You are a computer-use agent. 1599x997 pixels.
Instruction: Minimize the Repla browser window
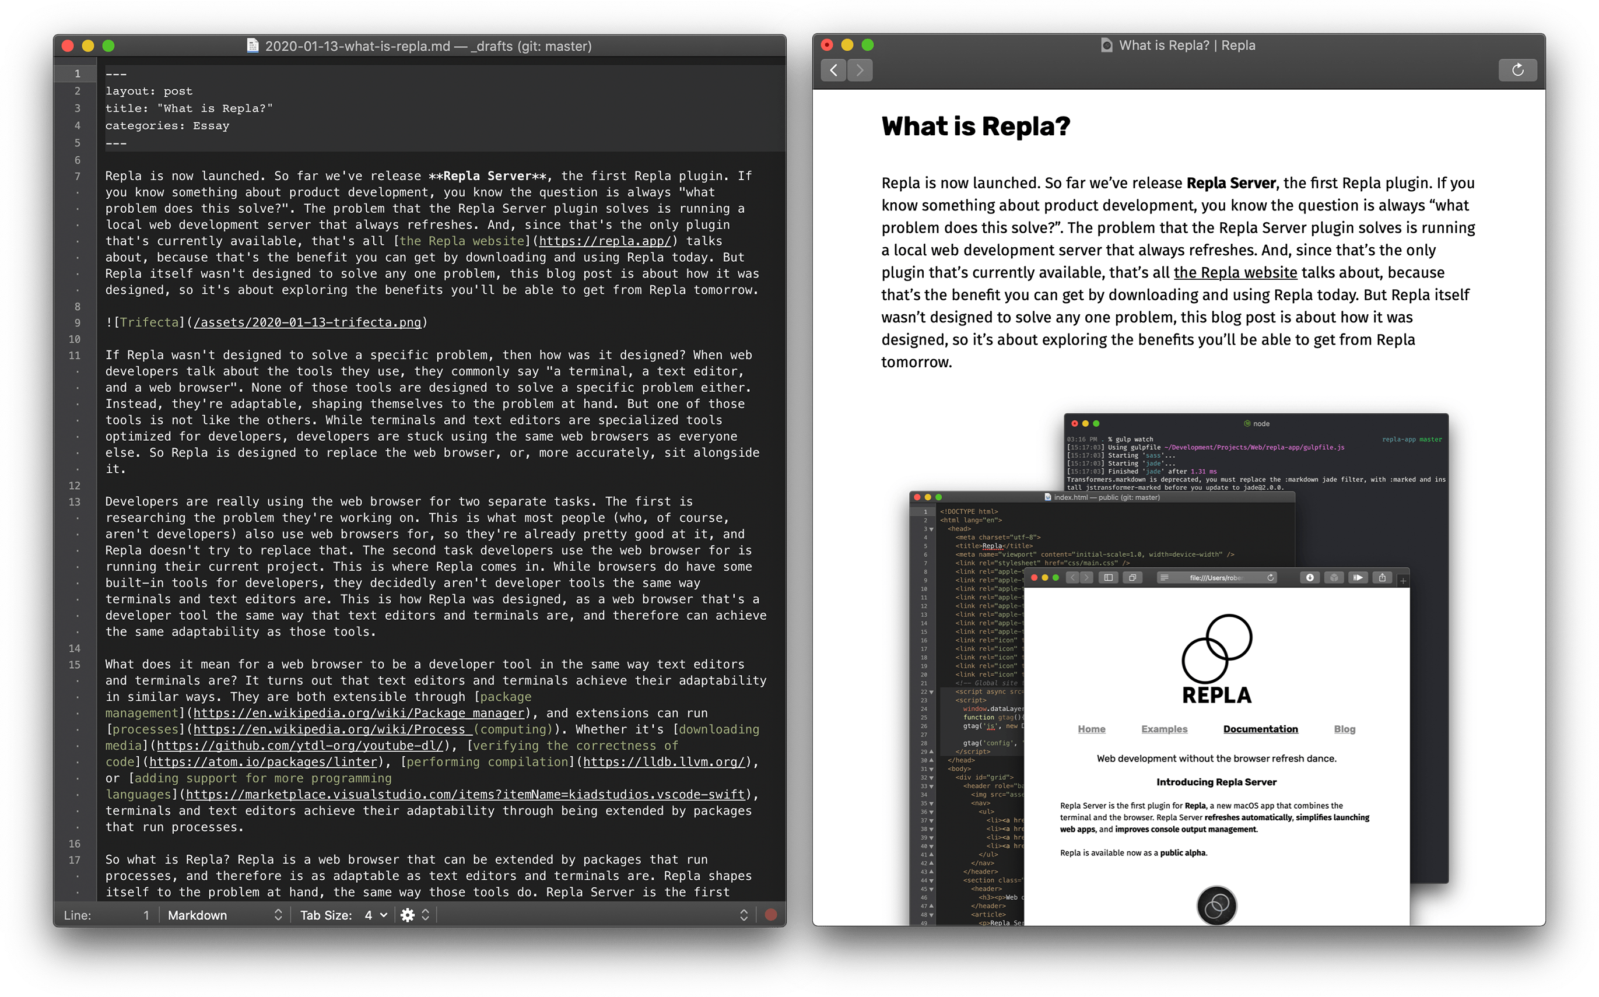coord(847,45)
